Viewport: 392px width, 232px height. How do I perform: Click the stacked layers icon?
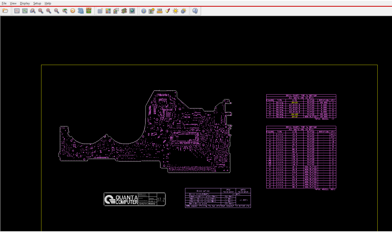click(x=124, y=11)
